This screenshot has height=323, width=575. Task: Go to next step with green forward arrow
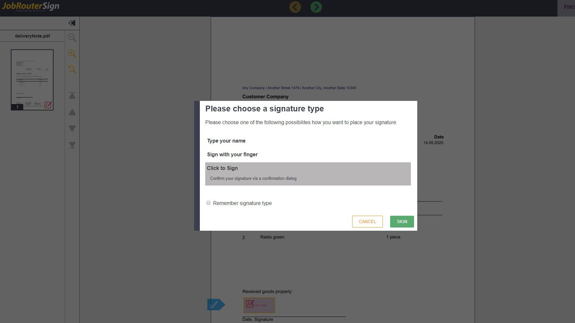[x=316, y=7]
